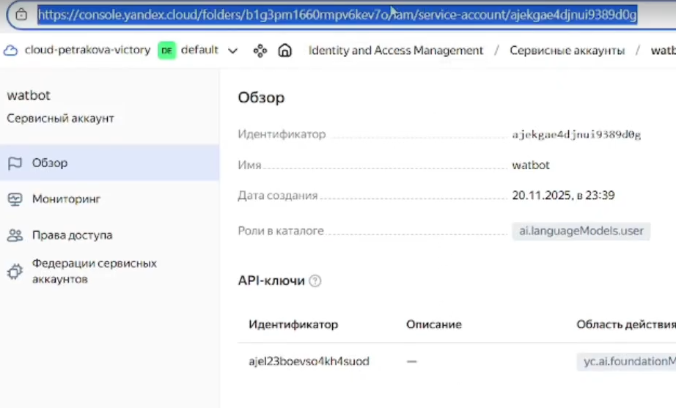Click the Права доступа people icon
Image resolution: width=676 pixels, height=408 pixels.
tap(15, 236)
